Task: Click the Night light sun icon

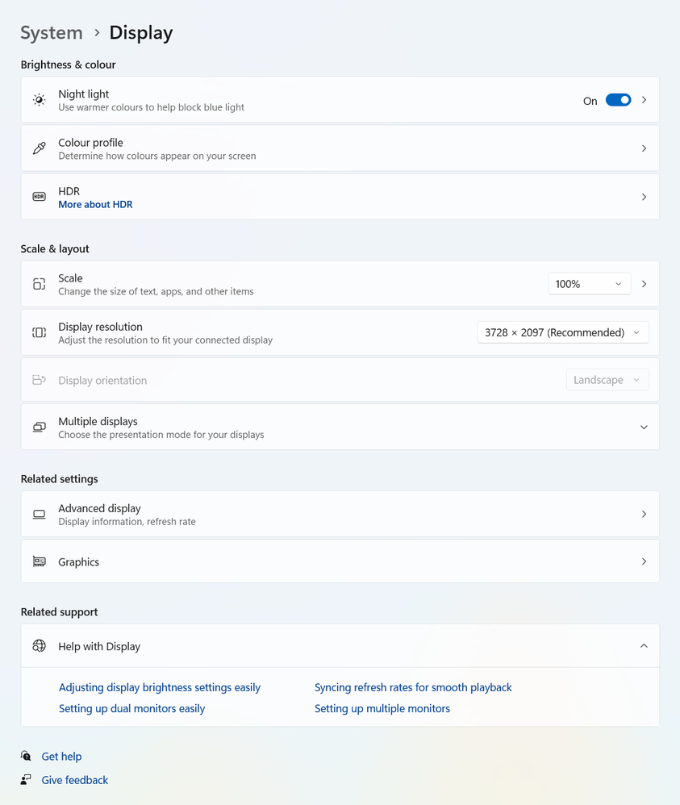Action: [x=39, y=100]
